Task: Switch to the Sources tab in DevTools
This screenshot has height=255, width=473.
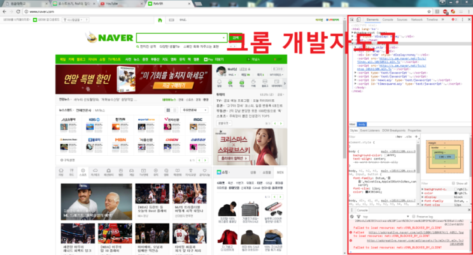Action: coord(402,20)
